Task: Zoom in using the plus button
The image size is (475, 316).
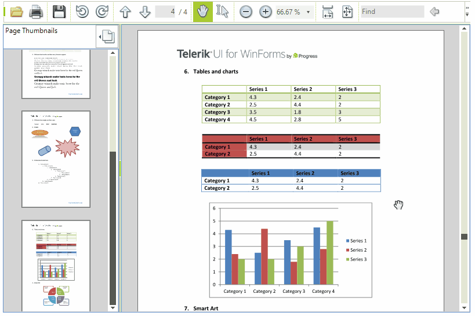Action: [x=266, y=12]
